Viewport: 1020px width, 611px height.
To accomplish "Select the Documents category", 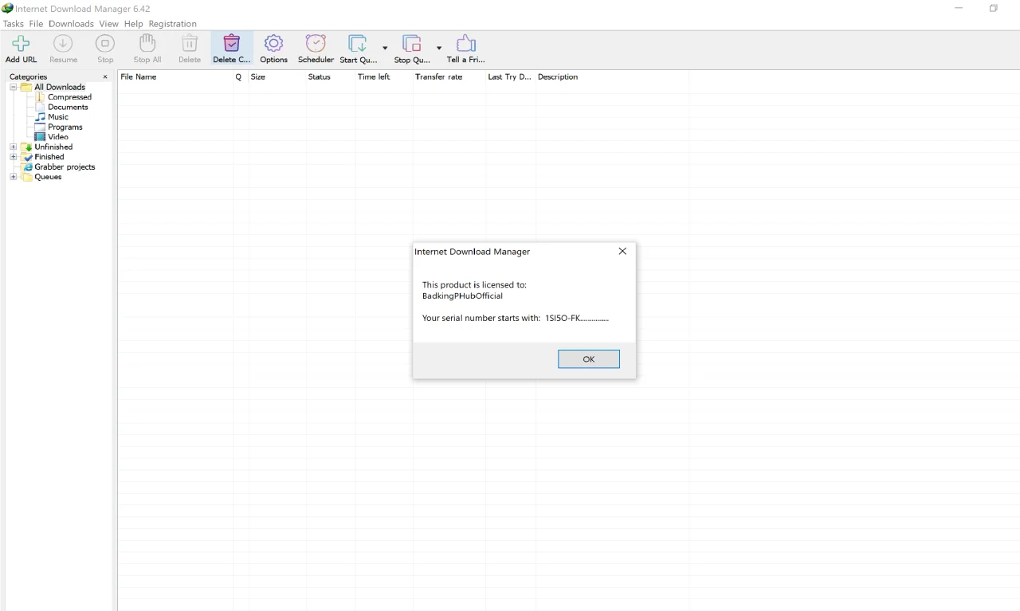I will (68, 107).
